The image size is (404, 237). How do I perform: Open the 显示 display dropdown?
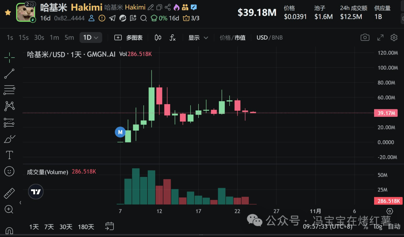198,38
